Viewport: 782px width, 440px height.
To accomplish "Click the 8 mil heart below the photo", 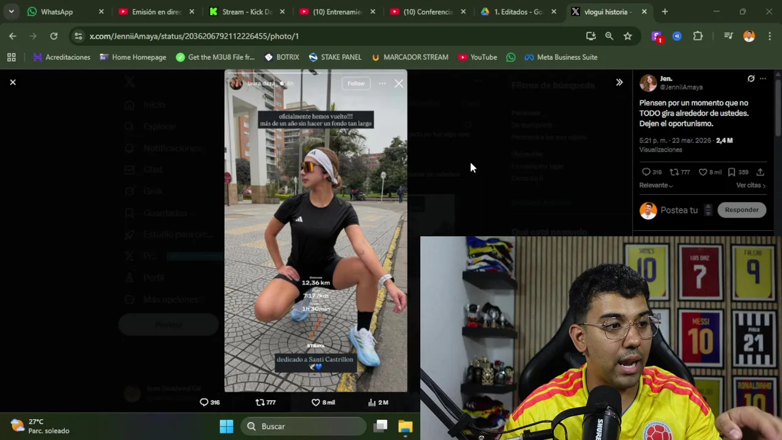I will (x=323, y=402).
